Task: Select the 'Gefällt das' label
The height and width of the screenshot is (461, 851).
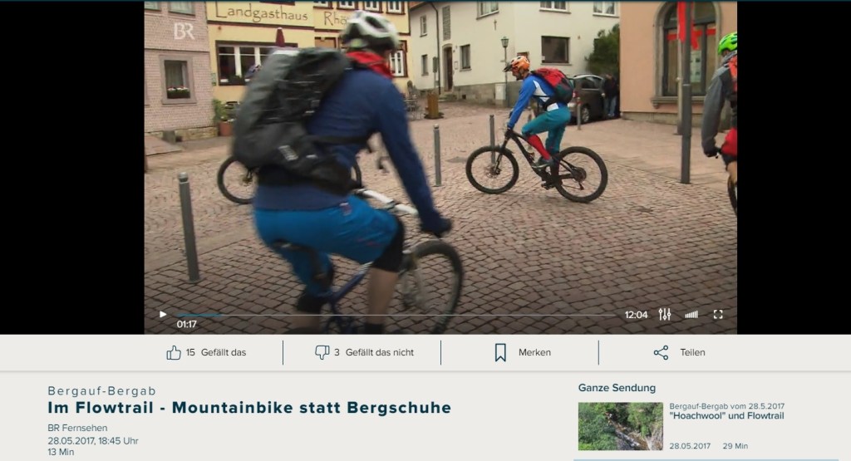Action: pos(227,352)
